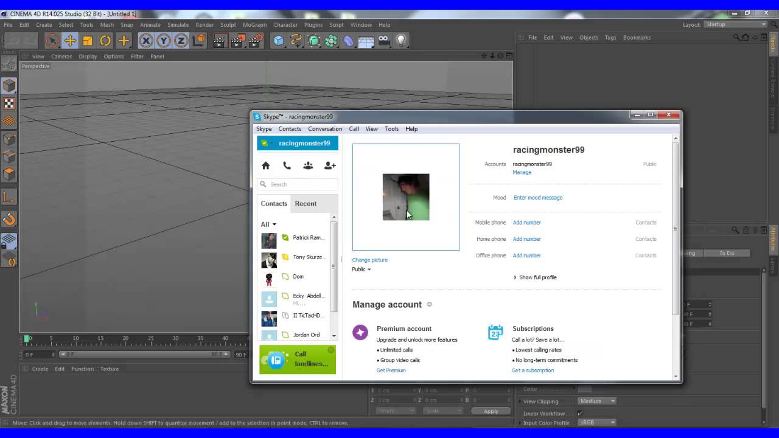
Task: Add a Cube primitive object
Action: point(278,41)
